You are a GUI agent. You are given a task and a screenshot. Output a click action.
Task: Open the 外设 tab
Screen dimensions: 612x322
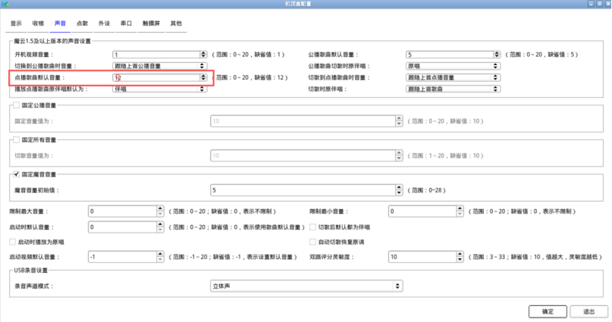tap(104, 23)
